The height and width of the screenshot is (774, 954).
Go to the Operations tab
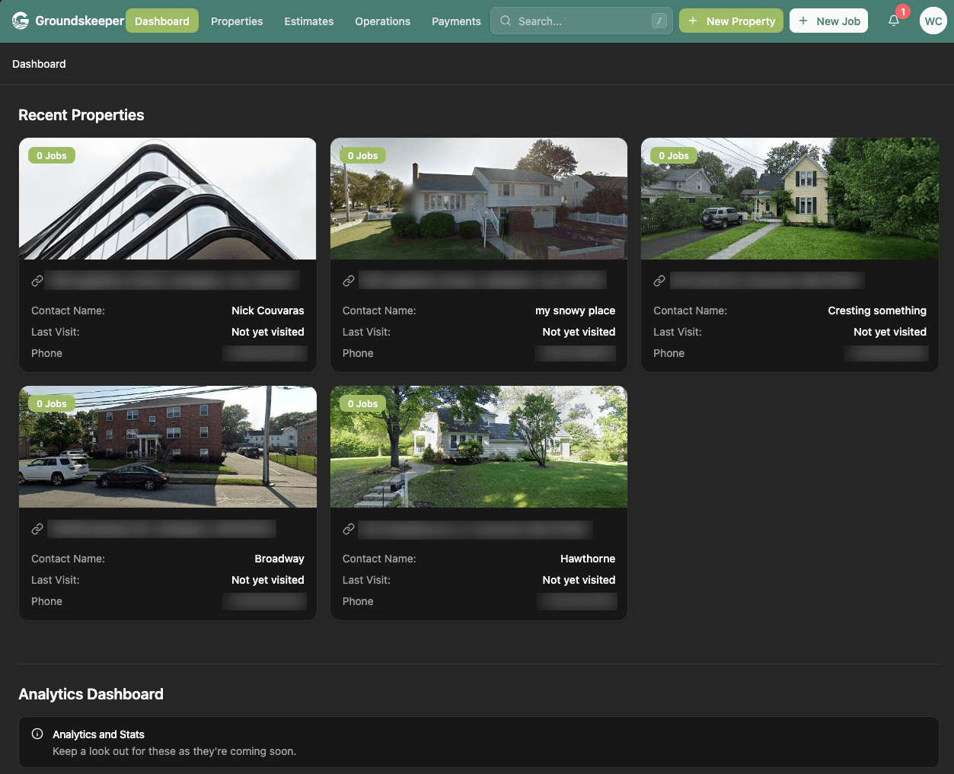click(382, 21)
